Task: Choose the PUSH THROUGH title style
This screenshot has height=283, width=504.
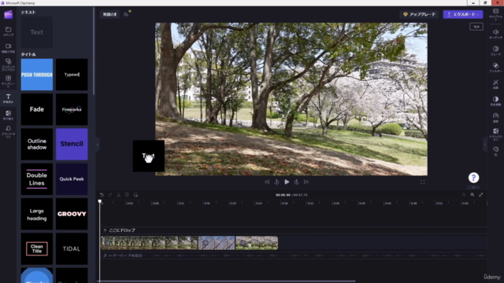Action: (37, 75)
